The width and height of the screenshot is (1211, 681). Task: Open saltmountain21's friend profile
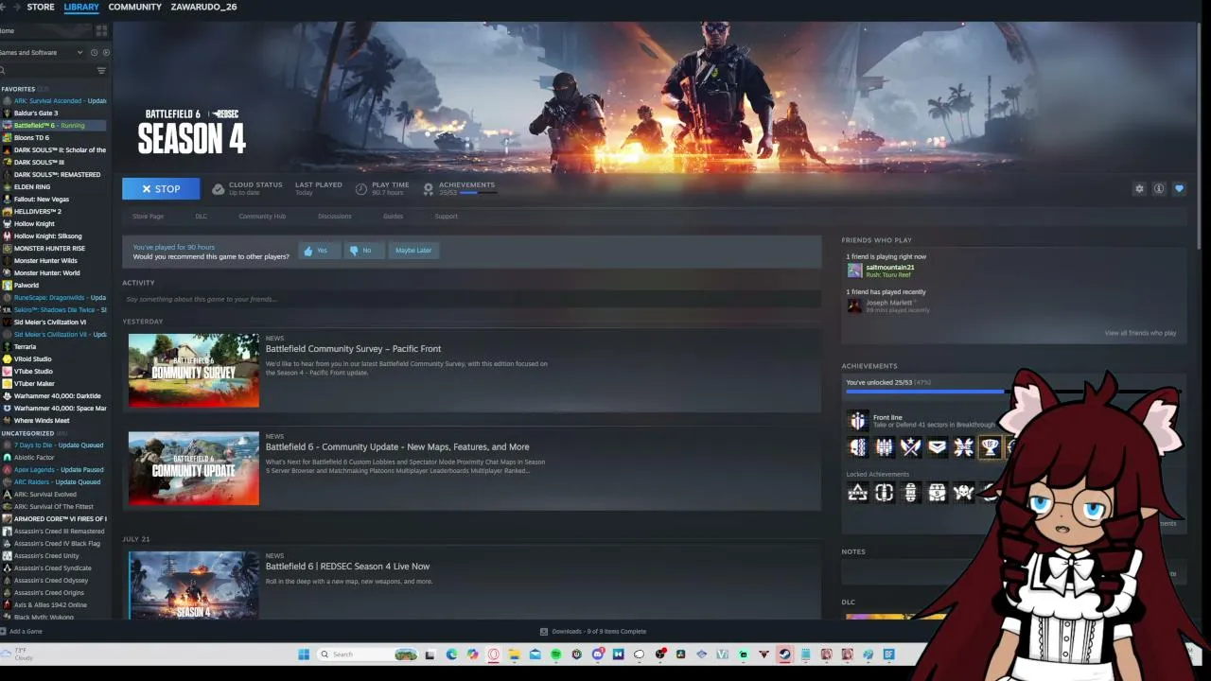(889, 268)
